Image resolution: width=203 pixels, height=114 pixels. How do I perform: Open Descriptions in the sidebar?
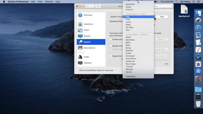91,48
